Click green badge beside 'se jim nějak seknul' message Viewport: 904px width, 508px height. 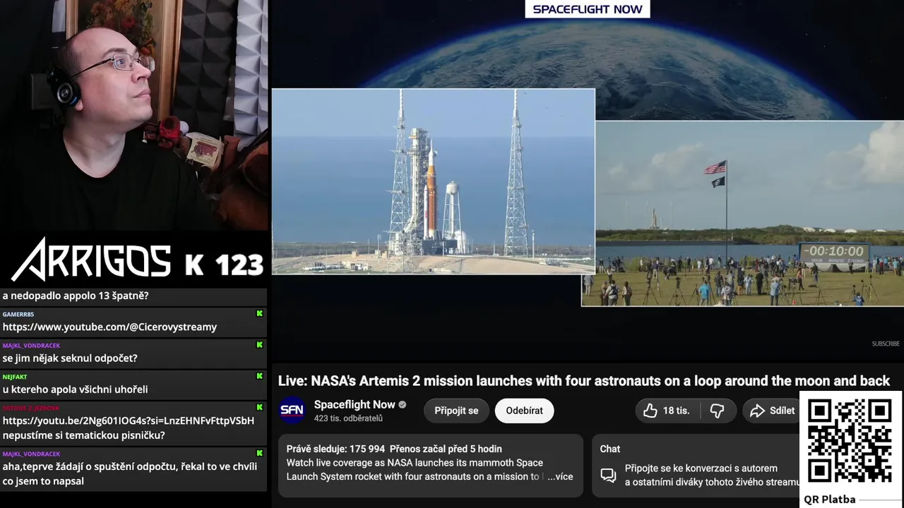(x=259, y=345)
